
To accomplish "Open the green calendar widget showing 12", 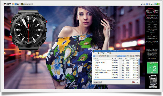I will coord(153,68).
